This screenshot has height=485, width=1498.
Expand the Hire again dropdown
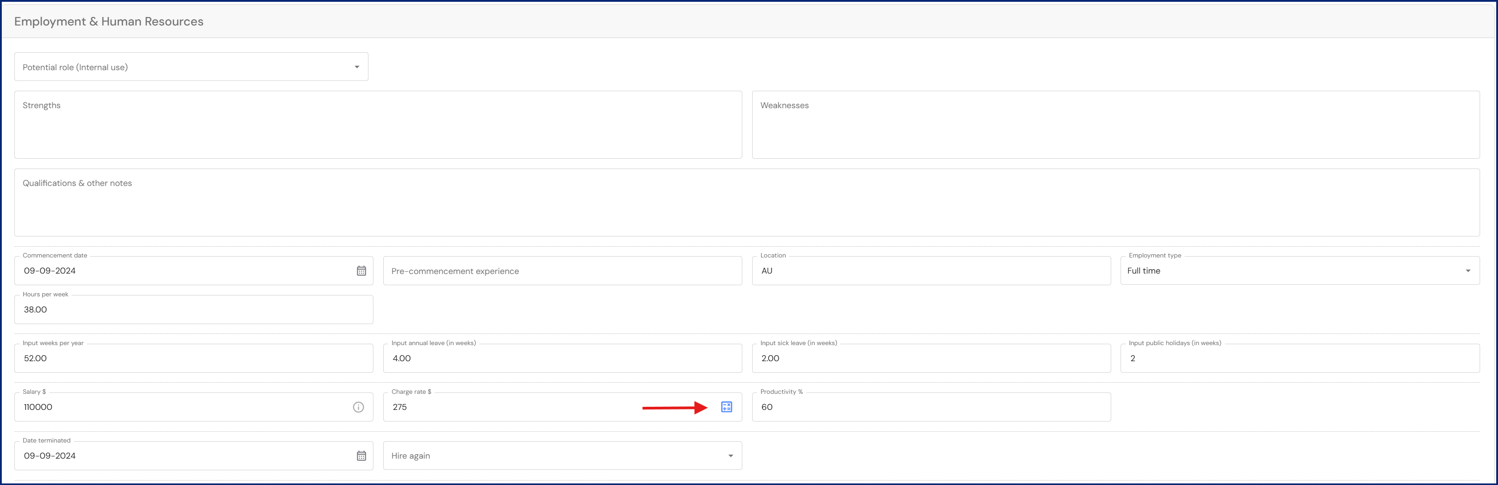tap(730, 456)
